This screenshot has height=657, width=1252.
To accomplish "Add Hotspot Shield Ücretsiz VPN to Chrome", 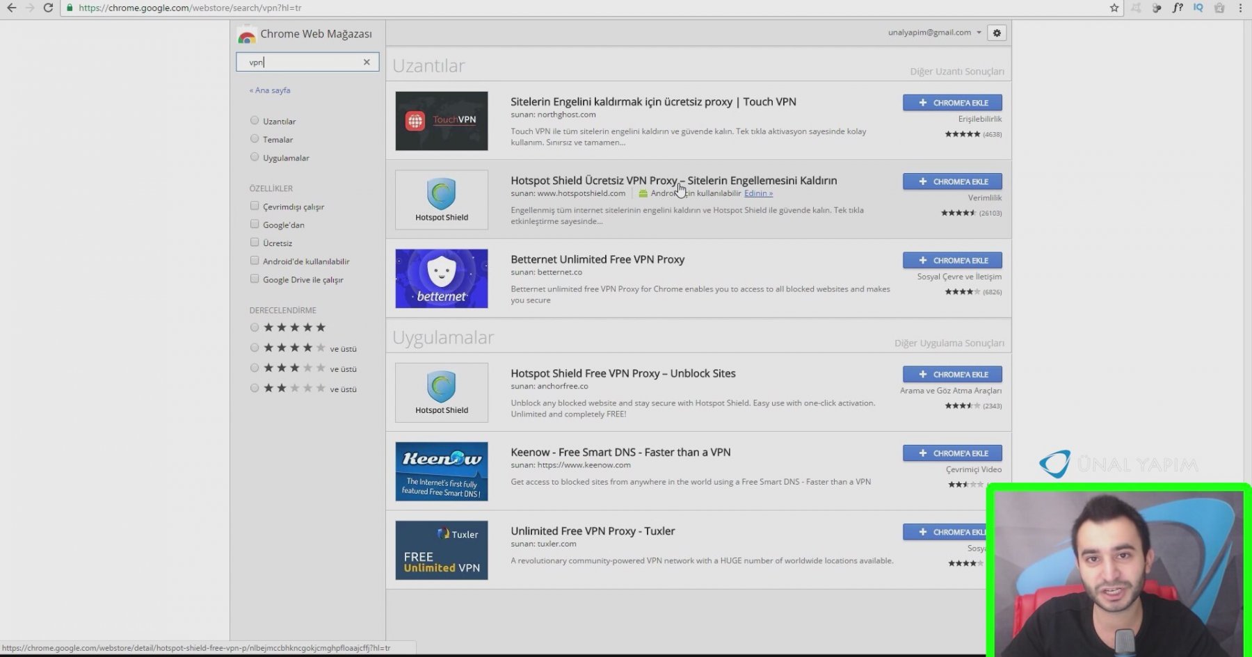I will pos(952,181).
